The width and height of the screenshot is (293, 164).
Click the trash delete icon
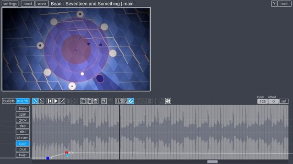tap(95, 101)
